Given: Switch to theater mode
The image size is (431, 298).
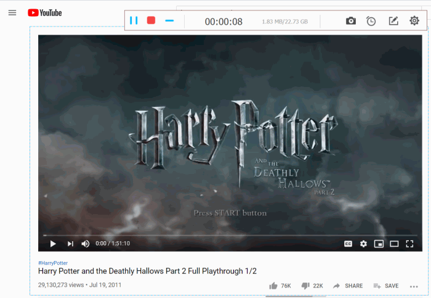Looking at the screenshot, I should pos(394,244).
